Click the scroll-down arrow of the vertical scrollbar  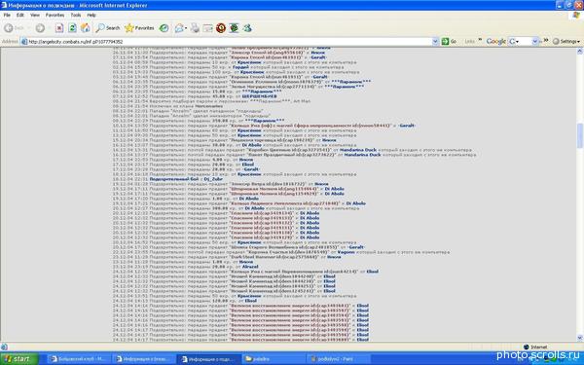click(x=580, y=338)
